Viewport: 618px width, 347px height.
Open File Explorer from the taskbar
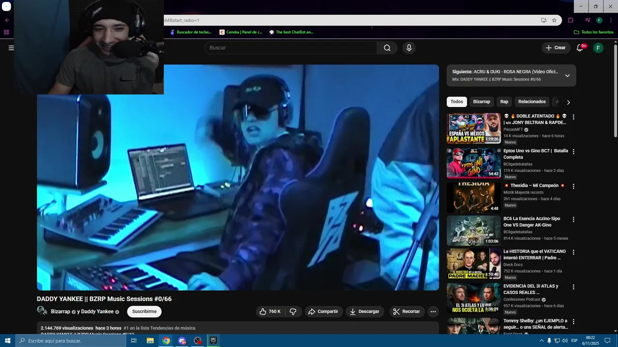(150, 341)
